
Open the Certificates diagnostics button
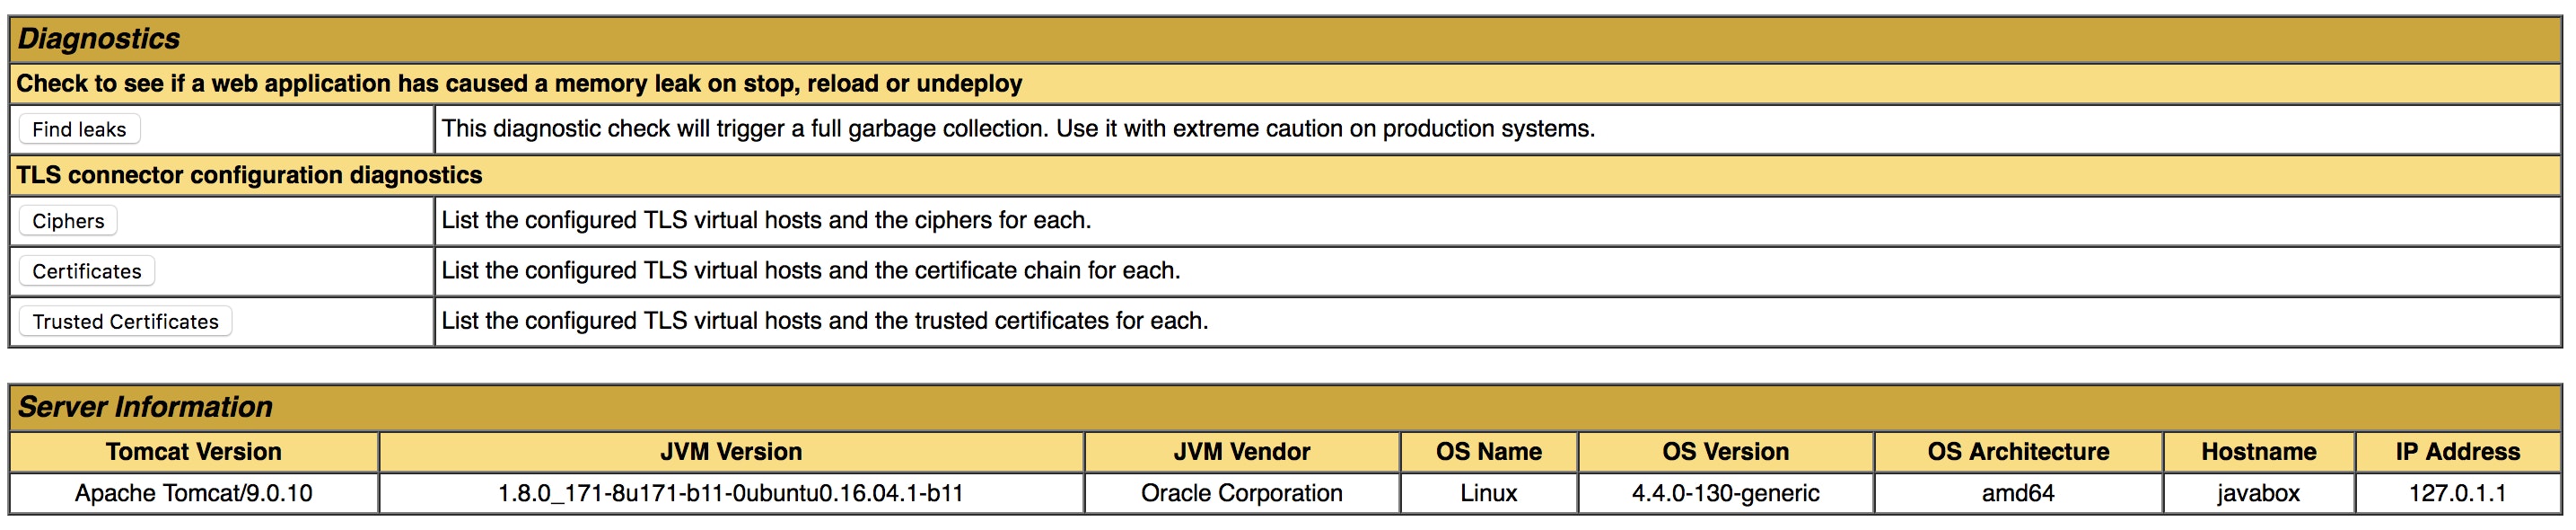[x=87, y=271]
